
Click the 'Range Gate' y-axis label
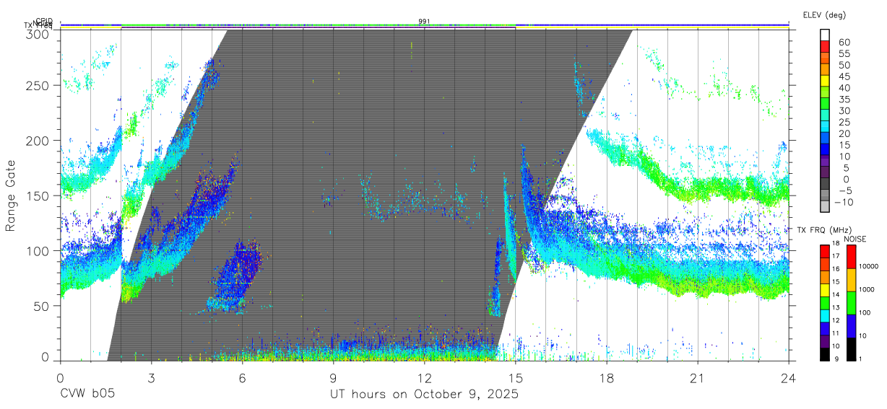pyautogui.click(x=12, y=196)
